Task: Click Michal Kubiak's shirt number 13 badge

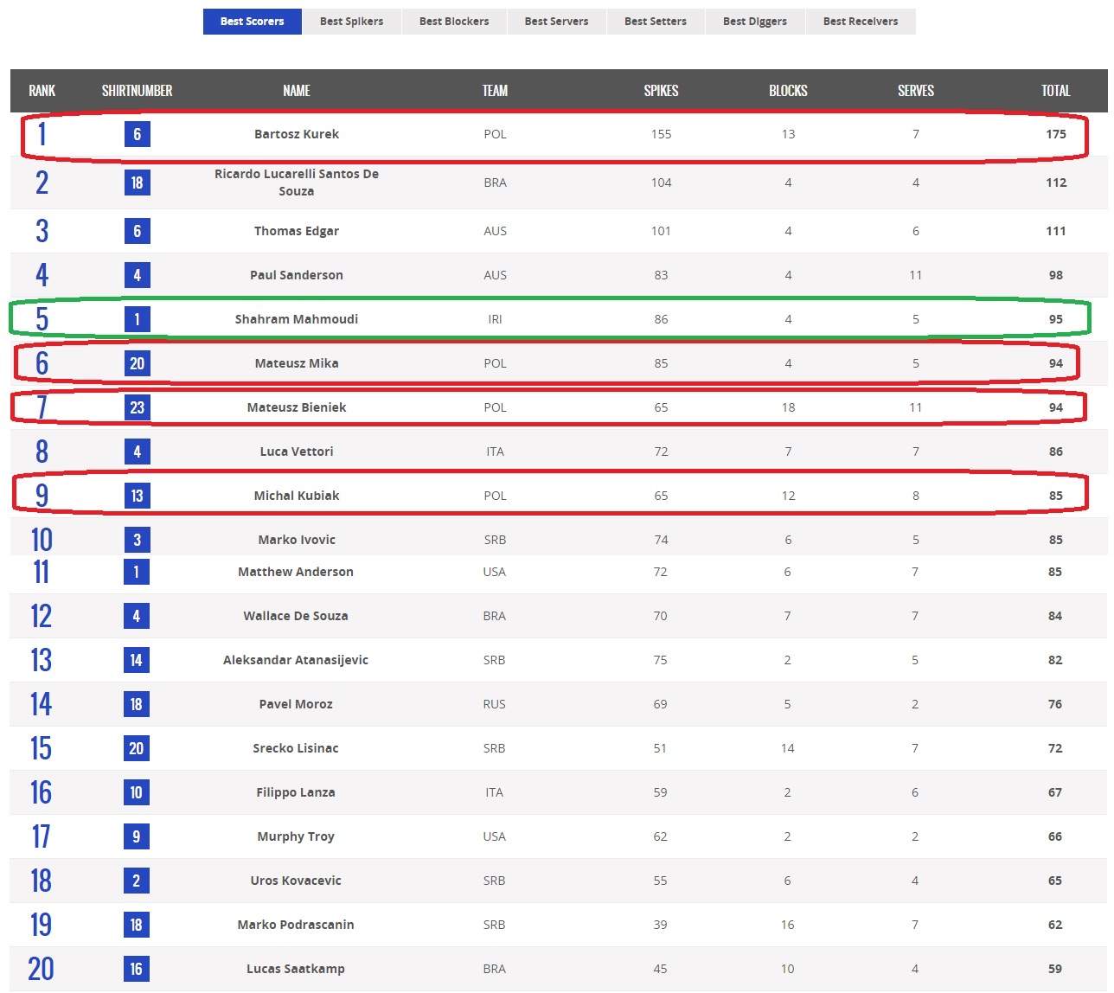Action: pyautogui.click(x=137, y=496)
